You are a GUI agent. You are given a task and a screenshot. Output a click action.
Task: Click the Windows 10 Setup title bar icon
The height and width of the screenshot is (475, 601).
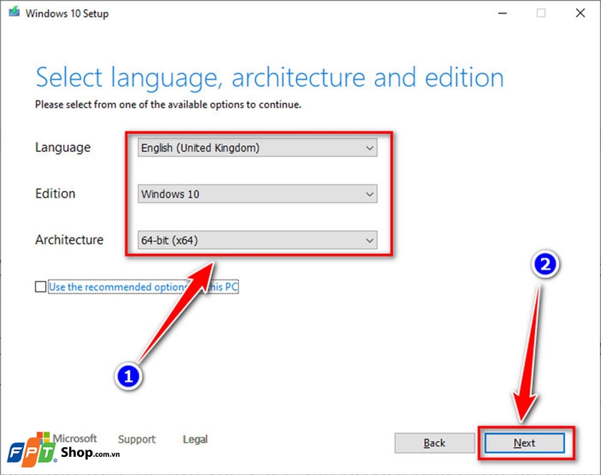coord(14,12)
